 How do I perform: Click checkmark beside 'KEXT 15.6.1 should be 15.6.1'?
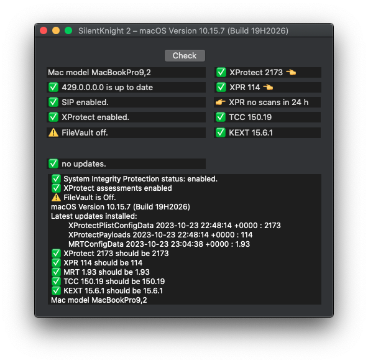(56, 291)
